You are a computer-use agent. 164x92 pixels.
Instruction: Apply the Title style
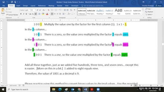(118, 12)
